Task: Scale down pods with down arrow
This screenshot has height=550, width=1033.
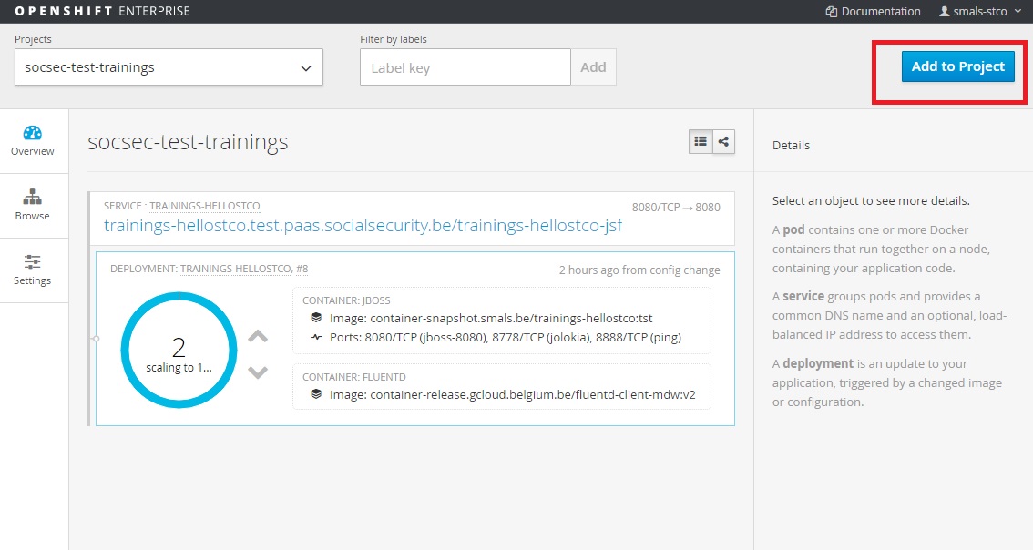Action: click(258, 372)
